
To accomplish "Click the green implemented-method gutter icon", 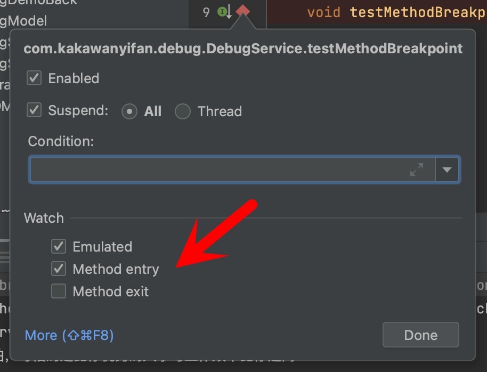I will (223, 11).
